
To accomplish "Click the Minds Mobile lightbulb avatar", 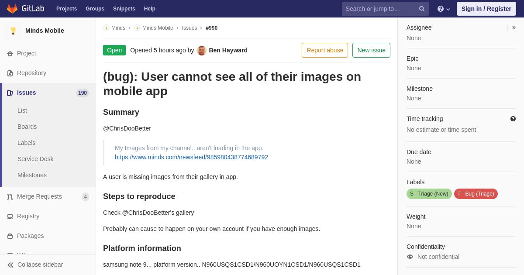I will [x=13, y=31].
